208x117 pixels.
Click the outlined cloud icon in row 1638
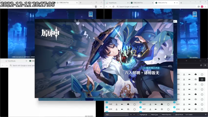(x=128, y=109)
